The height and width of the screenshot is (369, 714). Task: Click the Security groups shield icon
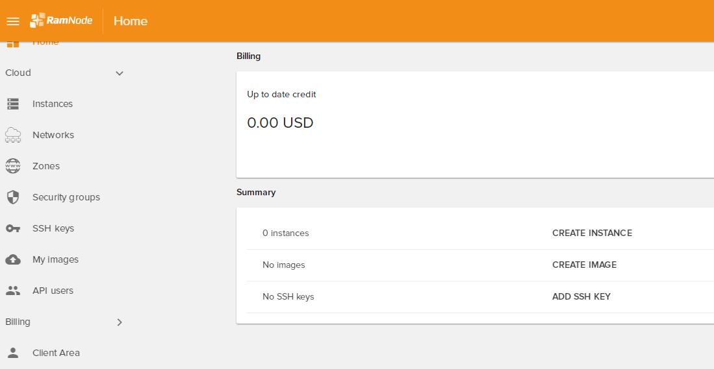pyautogui.click(x=13, y=197)
